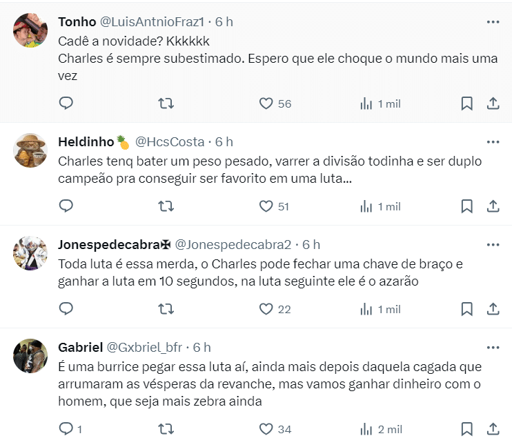Visit the @HcsCosta profile handle
The height and width of the screenshot is (447, 512).
[170, 142]
